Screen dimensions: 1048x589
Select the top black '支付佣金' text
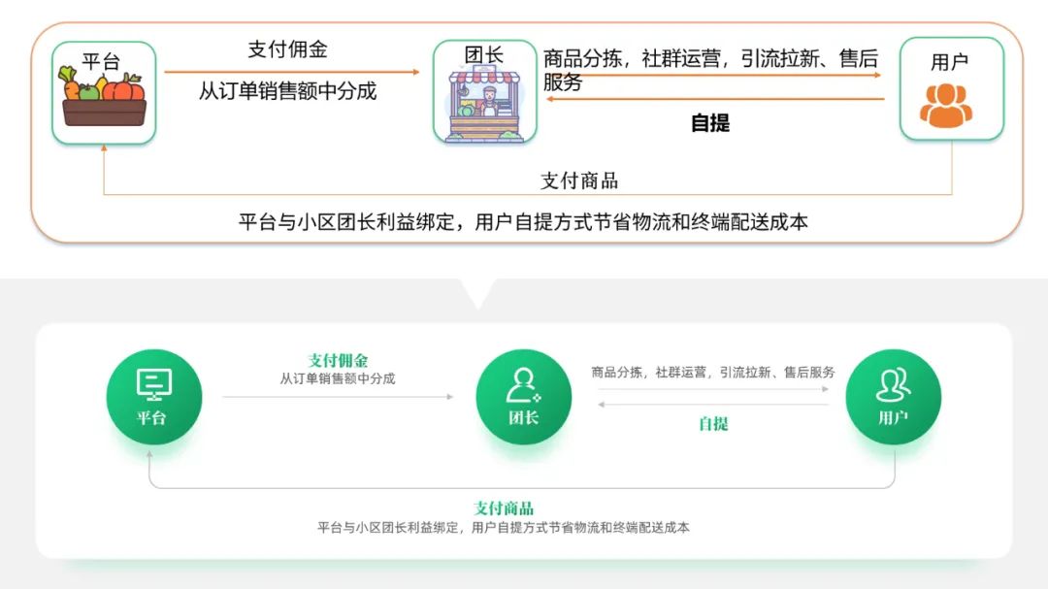pos(287,49)
